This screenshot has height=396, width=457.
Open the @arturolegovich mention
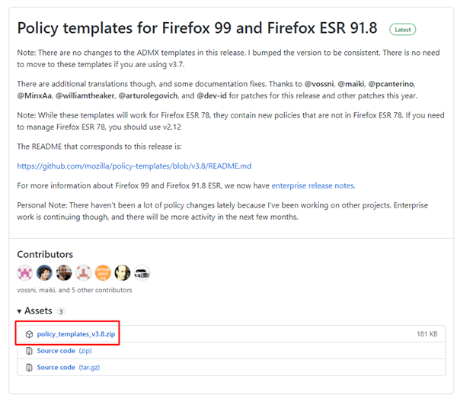click(x=148, y=96)
